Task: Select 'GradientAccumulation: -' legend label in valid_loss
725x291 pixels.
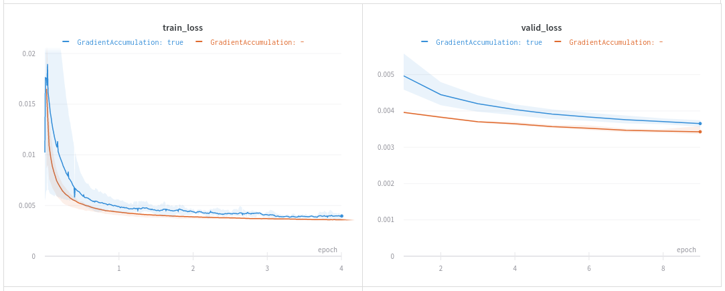Action: pos(616,42)
